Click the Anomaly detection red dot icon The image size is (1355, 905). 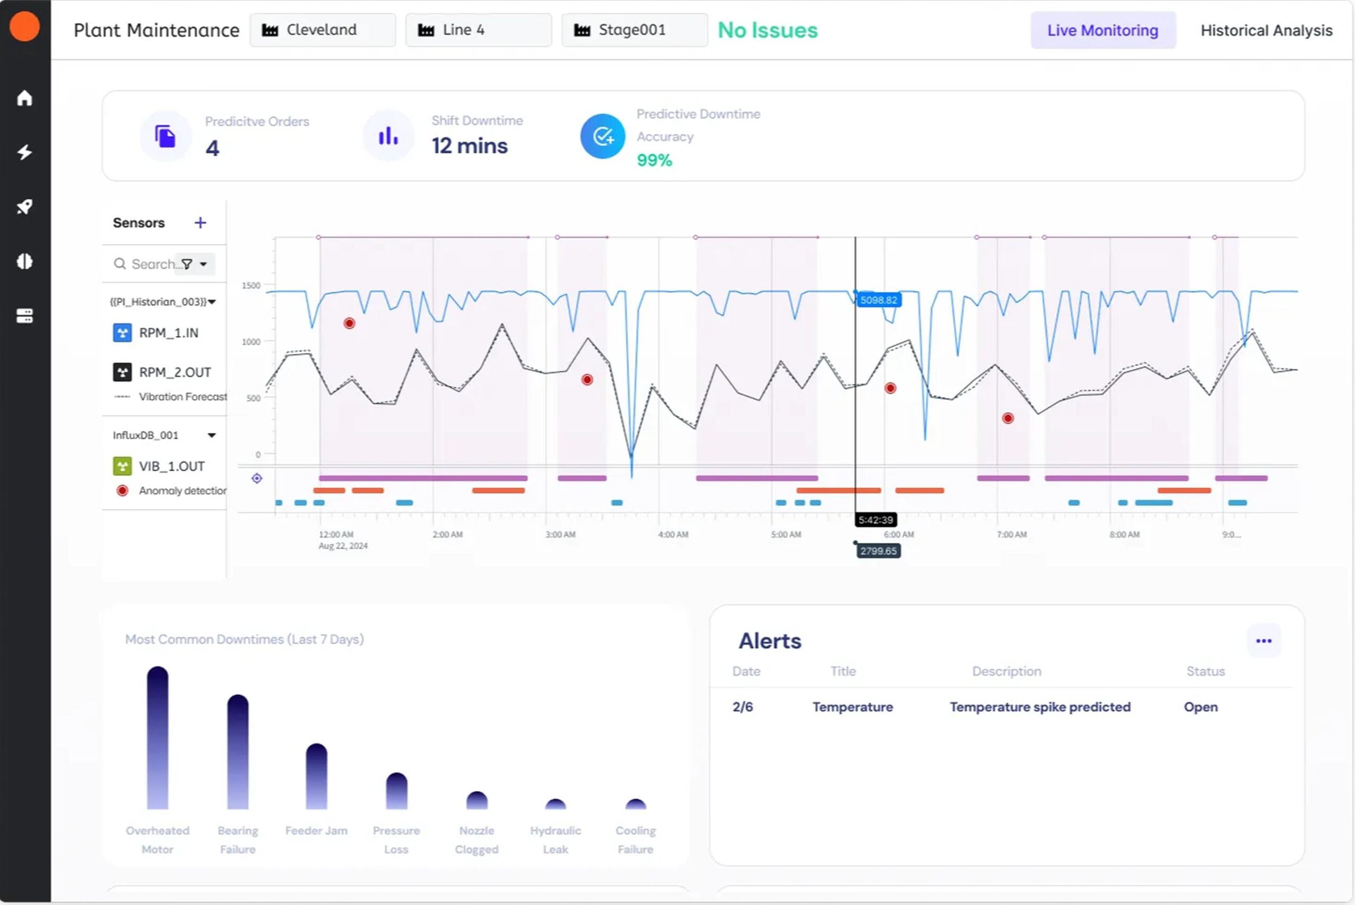[122, 491]
